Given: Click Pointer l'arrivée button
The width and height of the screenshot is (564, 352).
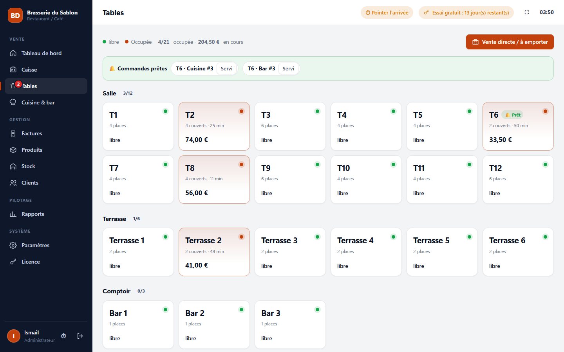Looking at the screenshot, I should [x=387, y=13].
